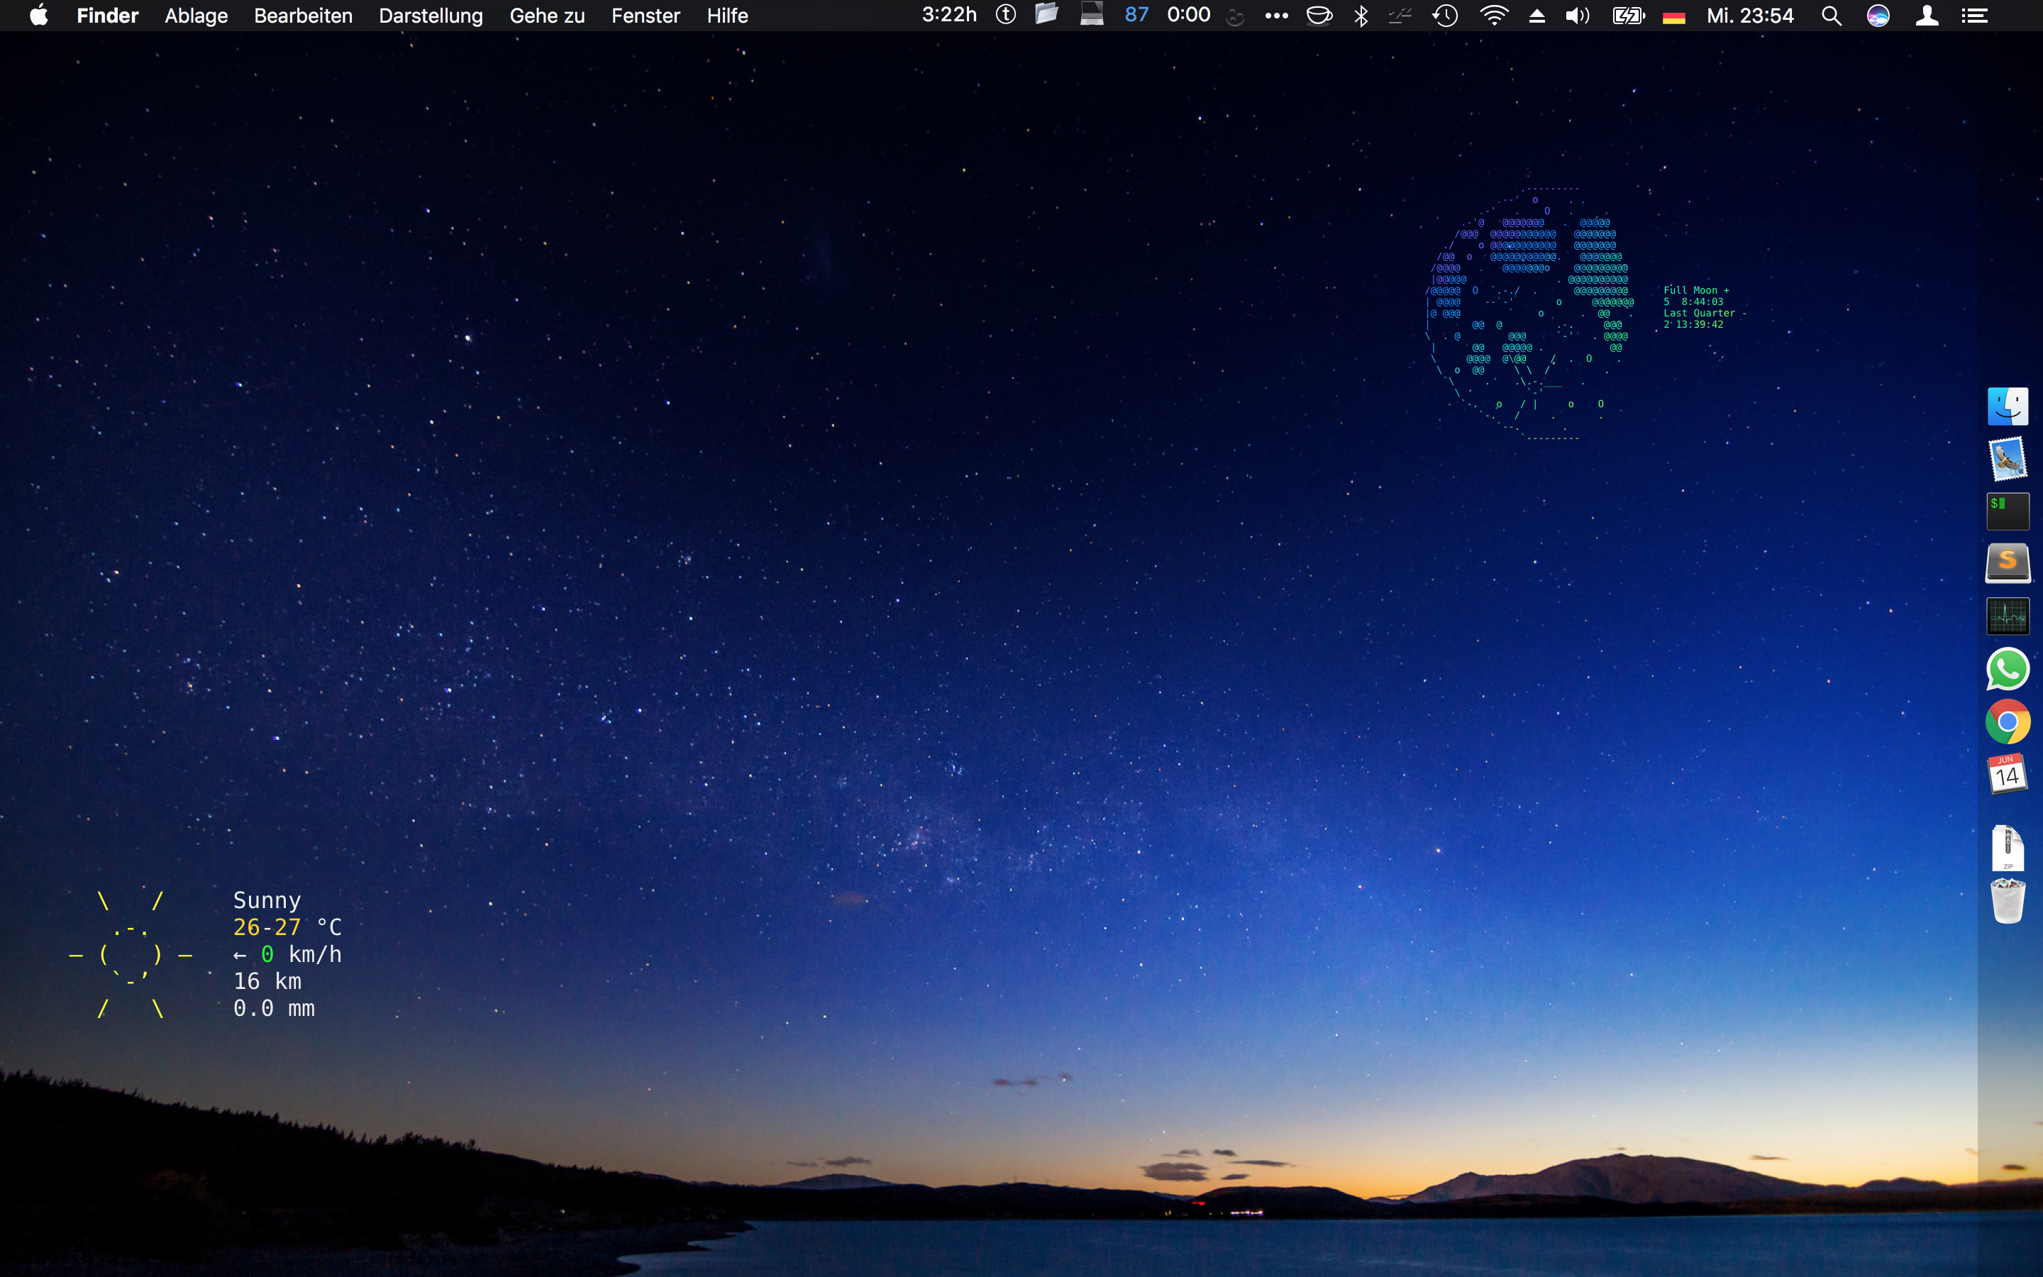
Task: Open Time Machine status menu
Action: coord(1445,16)
